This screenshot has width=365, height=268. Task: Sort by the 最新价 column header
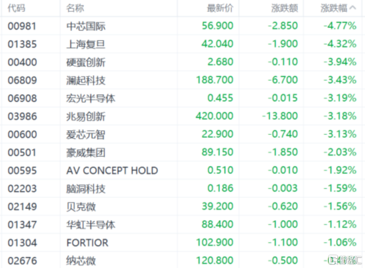pyautogui.click(x=220, y=8)
